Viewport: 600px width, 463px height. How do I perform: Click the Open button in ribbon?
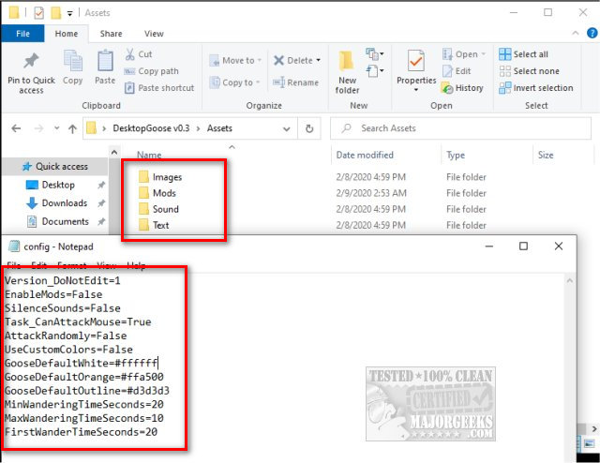coord(464,54)
